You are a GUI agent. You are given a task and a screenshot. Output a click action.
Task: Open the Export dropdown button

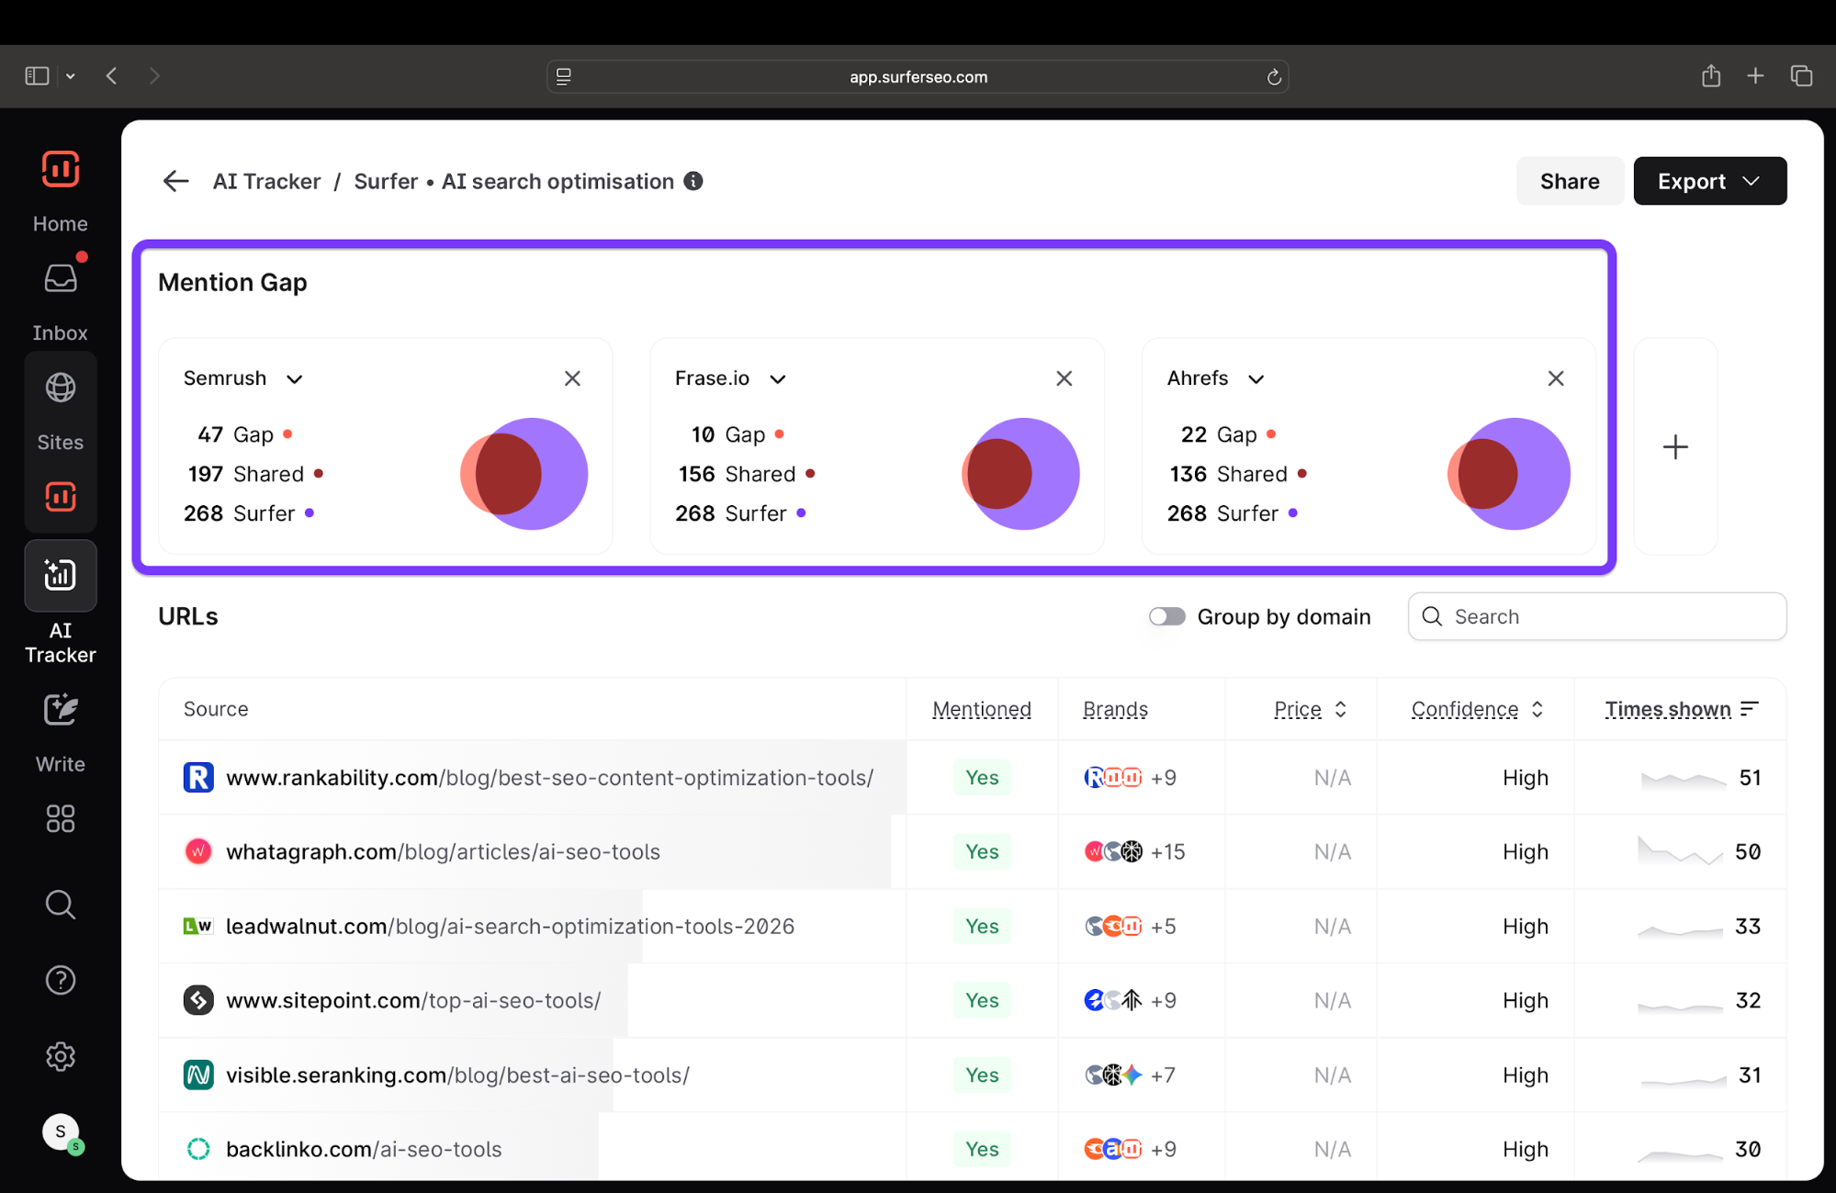(x=1709, y=181)
